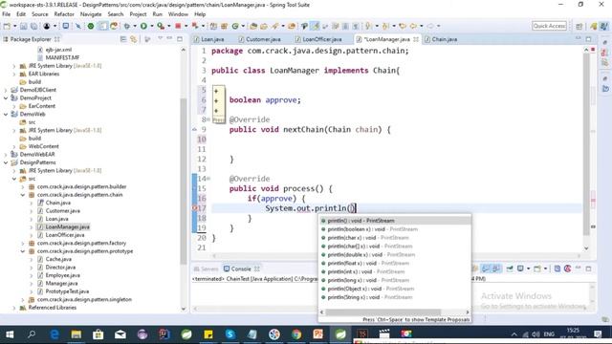This screenshot has width=612, height=344.
Task: Click the Save All toolbar icon
Action: (34, 26)
